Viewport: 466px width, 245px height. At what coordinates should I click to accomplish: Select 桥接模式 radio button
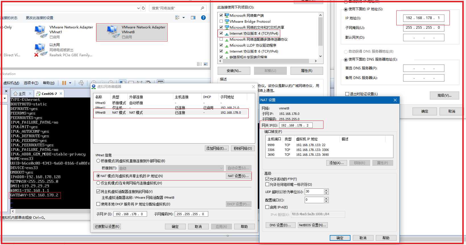click(98, 161)
